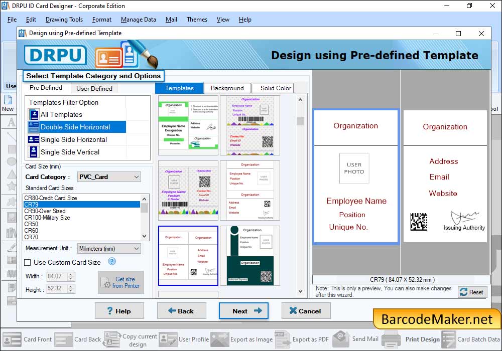Enable Use Custom Card Size checkbox
The image size is (502, 351).
(28, 262)
